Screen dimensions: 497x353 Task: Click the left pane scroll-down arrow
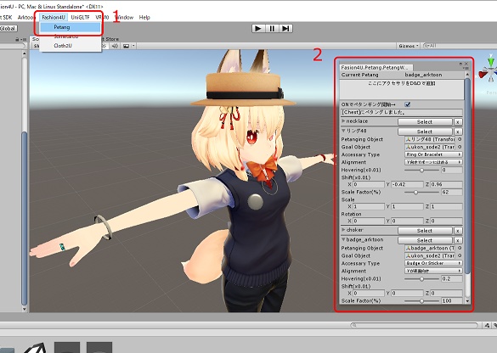(25, 309)
